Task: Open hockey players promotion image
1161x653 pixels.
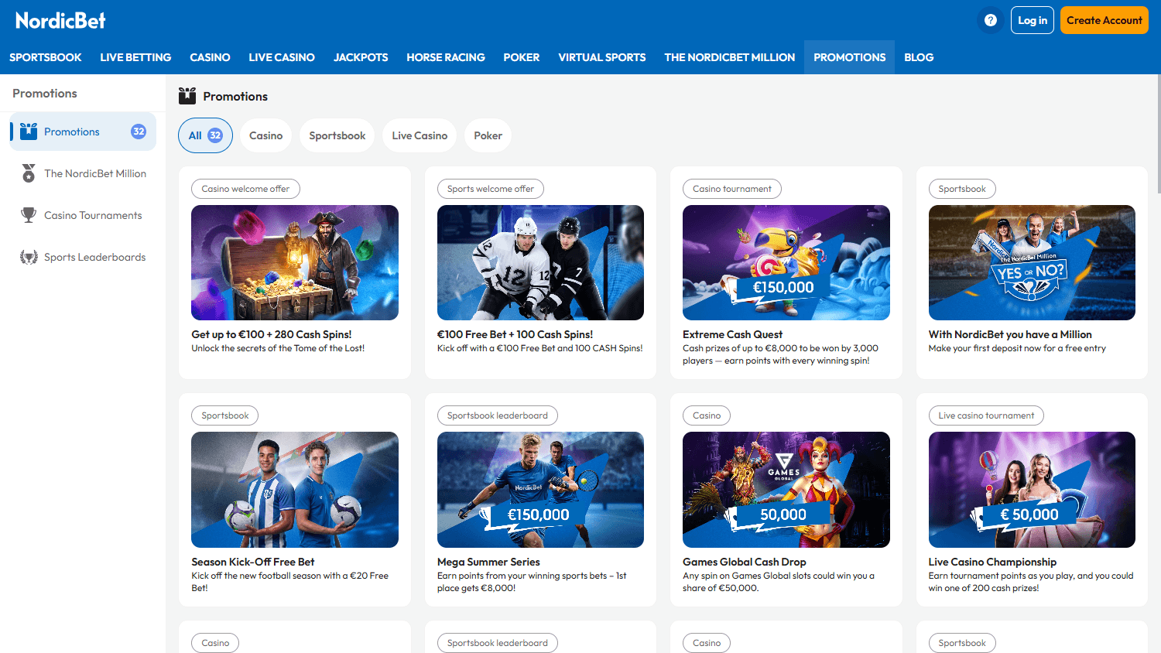Action: pos(540,262)
